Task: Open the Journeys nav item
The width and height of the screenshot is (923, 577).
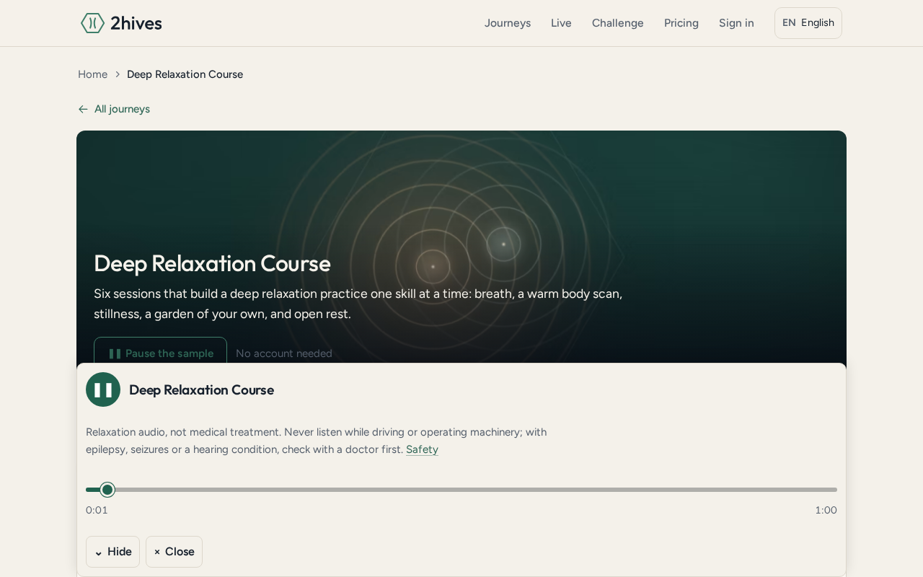Action: [508, 23]
